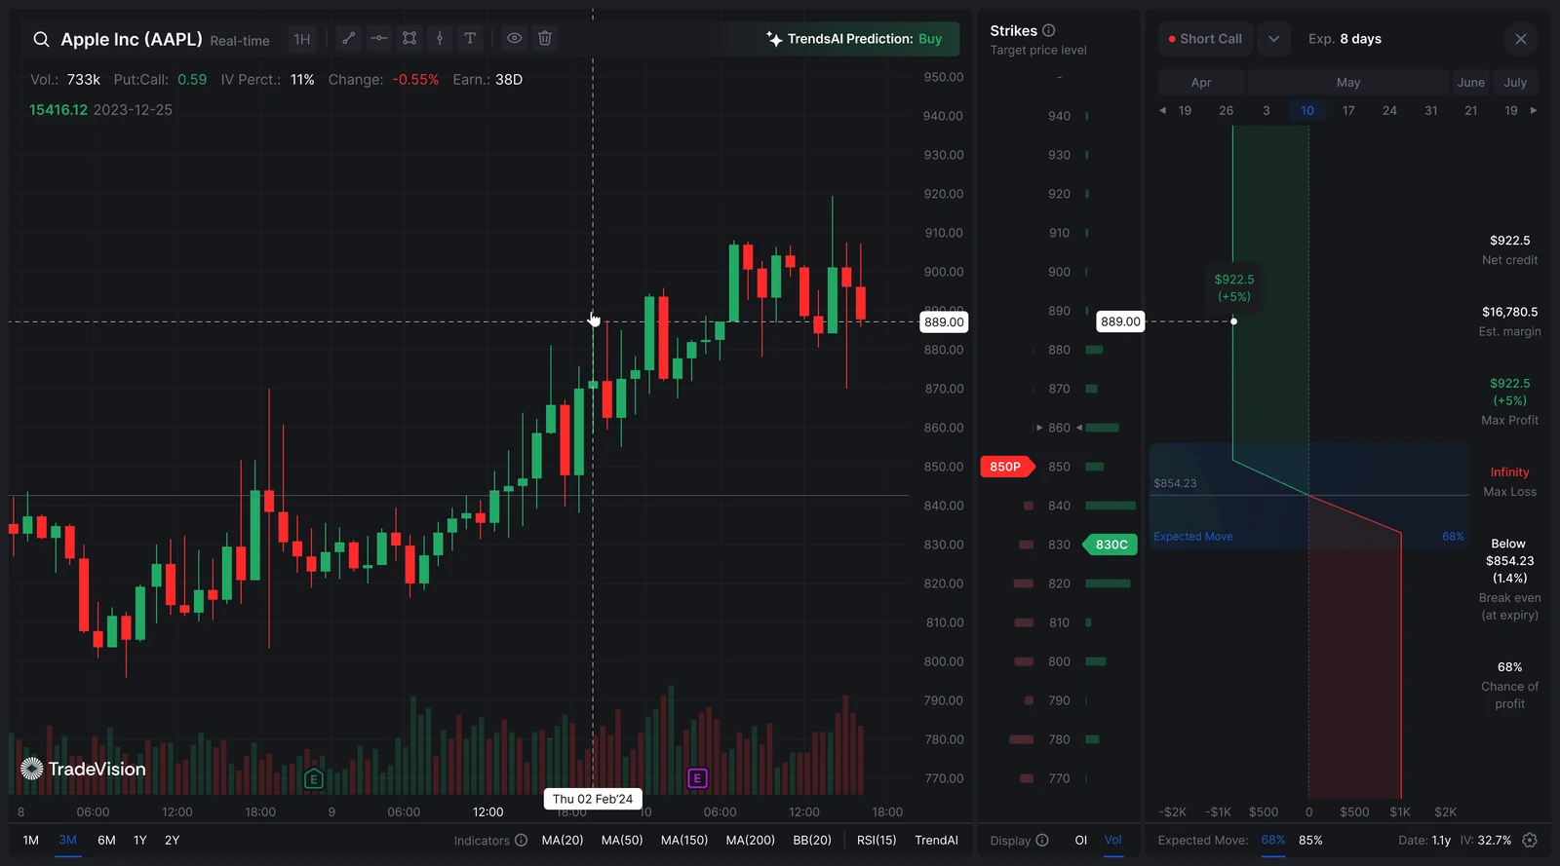
Task: Toggle the BB(20) indicator
Action: [x=812, y=840]
